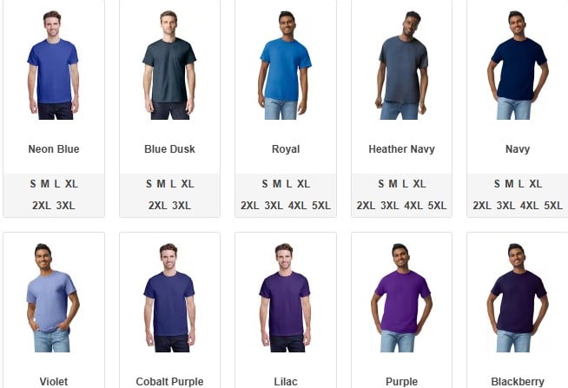The height and width of the screenshot is (388, 568).
Task: Click the Cobalt Purple name label
Action: tap(169, 381)
